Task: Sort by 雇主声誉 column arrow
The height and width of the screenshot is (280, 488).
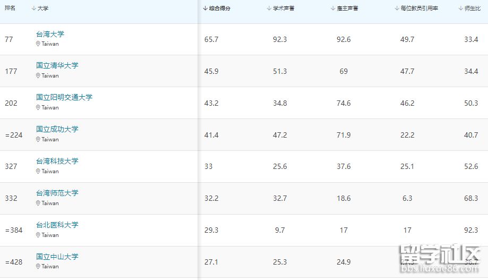Action: [333, 9]
